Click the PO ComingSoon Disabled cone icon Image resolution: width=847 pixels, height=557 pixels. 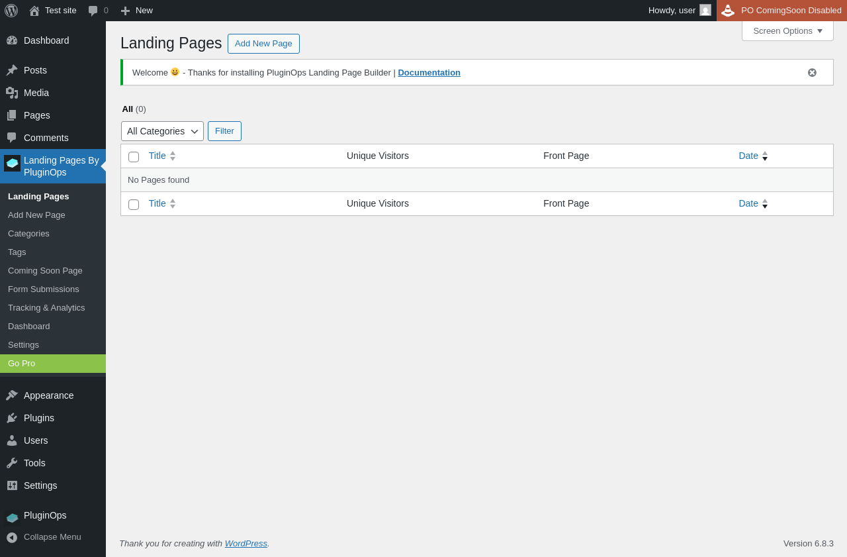(x=728, y=11)
